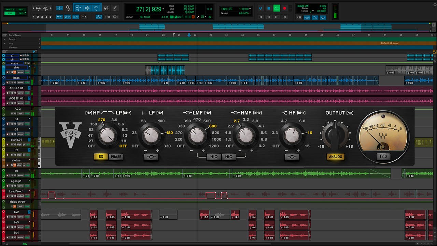Click the 18.0 meter readout button
The width and height of the screenshot is (437, 246).
(383, 157)
